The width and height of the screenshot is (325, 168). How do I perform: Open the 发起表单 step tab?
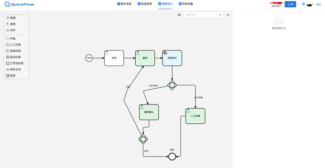click(x=145, y=4)
